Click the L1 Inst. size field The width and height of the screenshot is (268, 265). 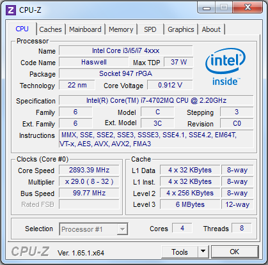pyautogui.click(x=190, y=181)
